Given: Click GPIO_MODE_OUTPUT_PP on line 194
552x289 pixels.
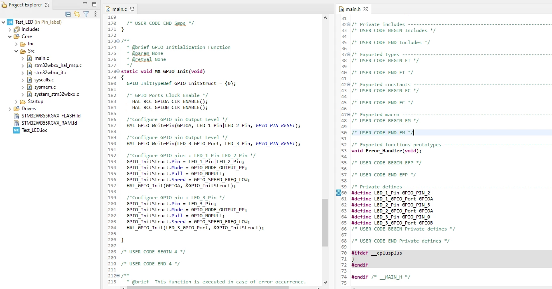Looking at the screenshot, I should [x=218, y=168].
